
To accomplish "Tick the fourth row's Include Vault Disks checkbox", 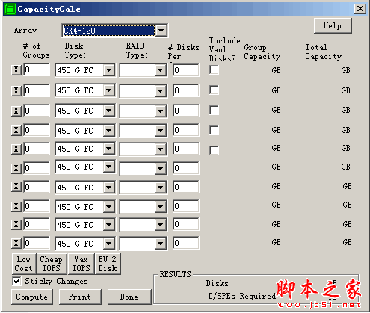I will (214, 130).
